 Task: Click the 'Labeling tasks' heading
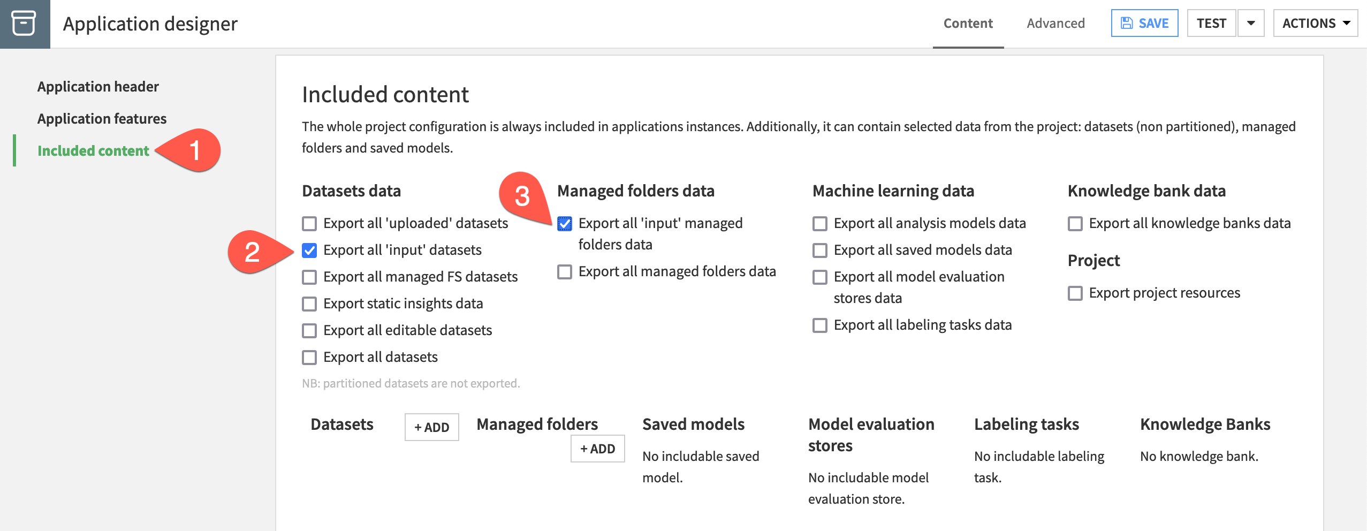pos(1026,424)
